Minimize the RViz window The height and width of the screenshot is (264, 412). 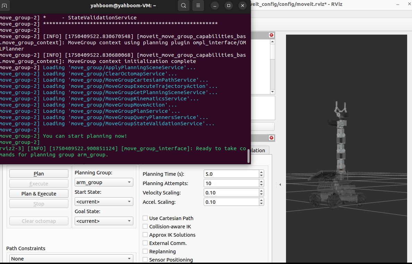tap(398, 4)
